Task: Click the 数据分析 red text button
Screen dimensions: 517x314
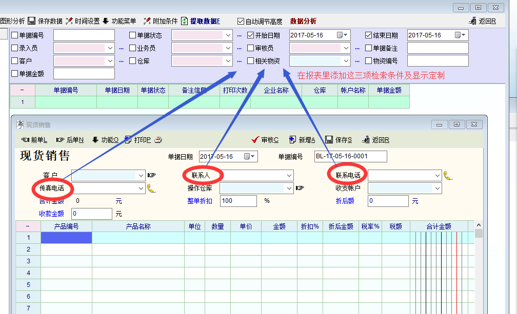Action: point(303,21)
